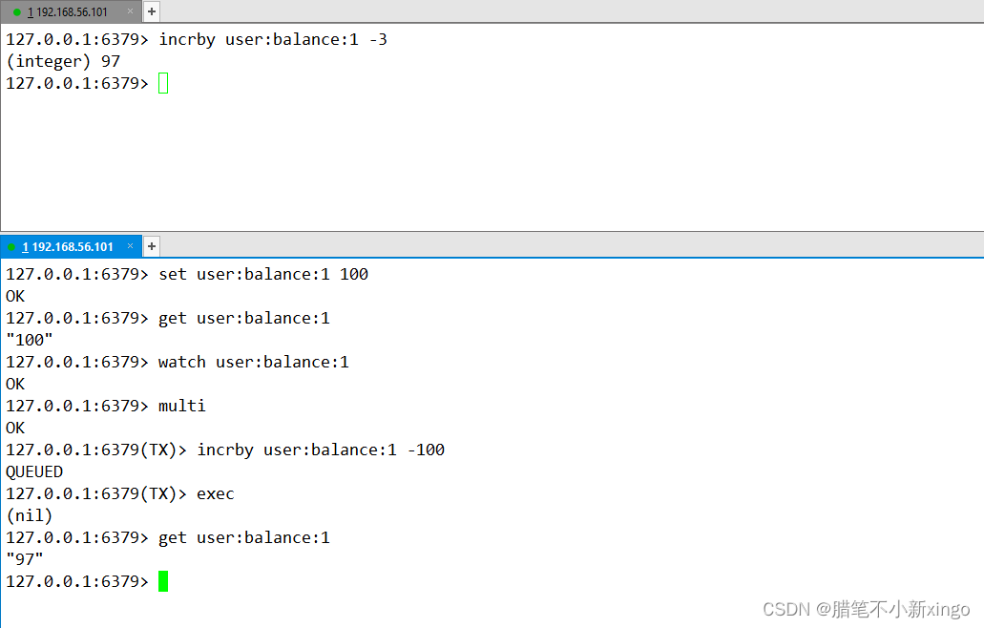
Task: Click the '(nil)' output line
Action: pos(30,515)
